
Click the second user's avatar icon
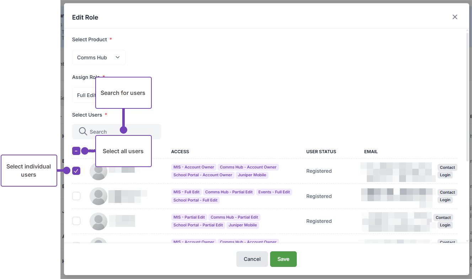[x=98, y=196]
